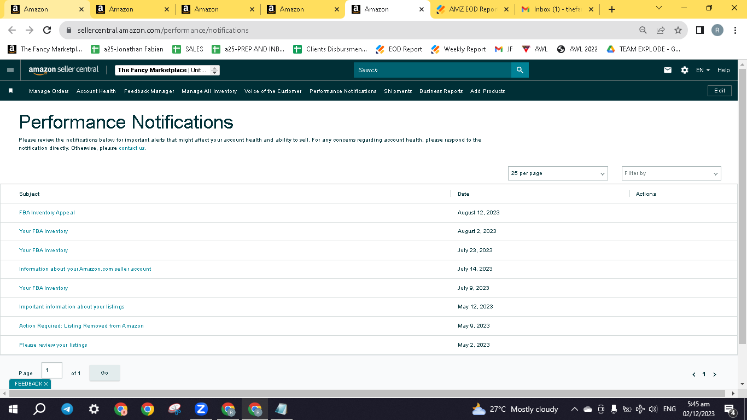This screenshot has height=420, width=747.
Task: Open Important information about your listings
Action: pos(72,307)
